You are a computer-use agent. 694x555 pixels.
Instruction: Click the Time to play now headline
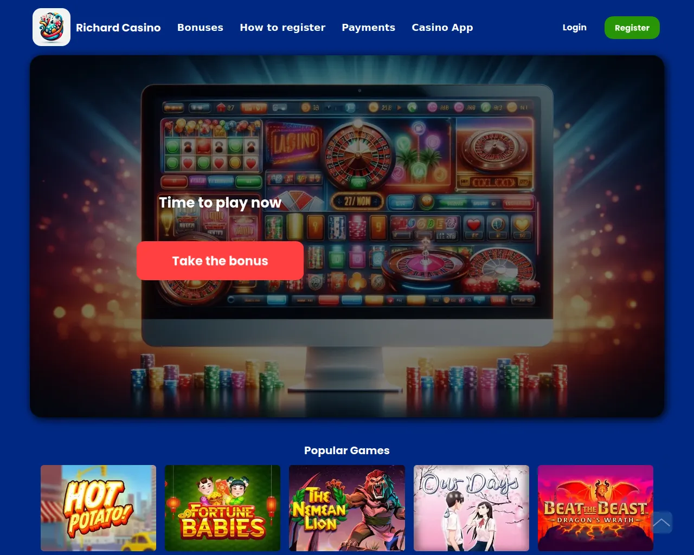[220, 202]
